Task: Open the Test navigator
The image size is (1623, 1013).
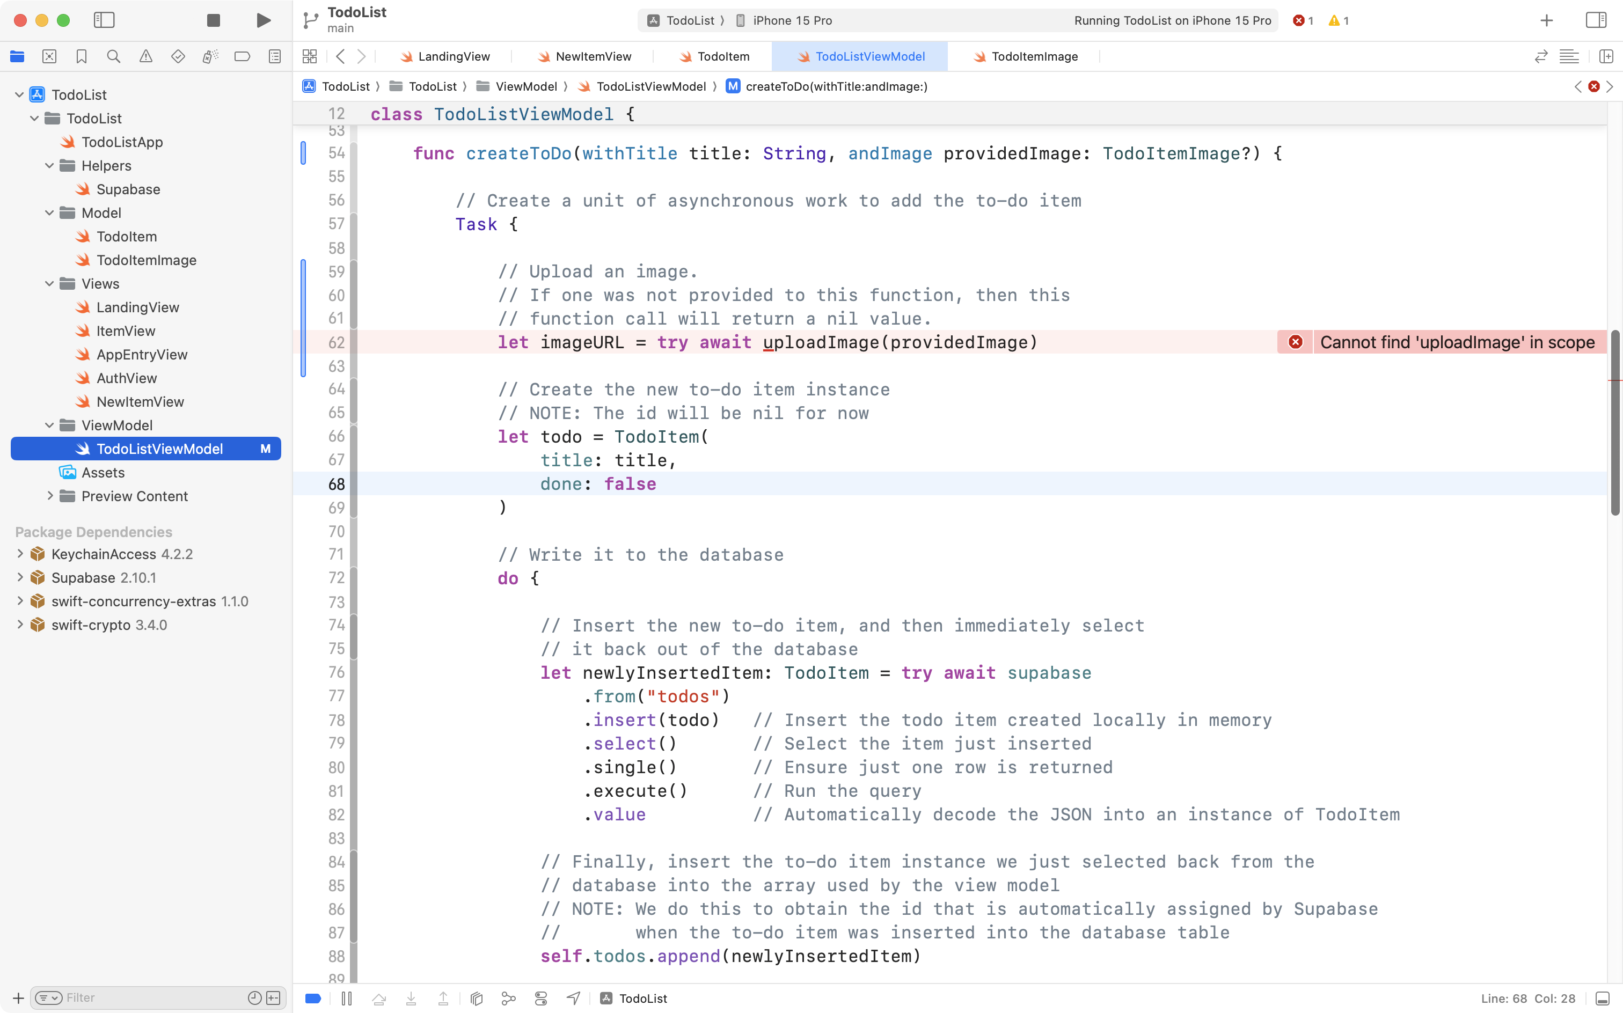Action: pos(178,56)
